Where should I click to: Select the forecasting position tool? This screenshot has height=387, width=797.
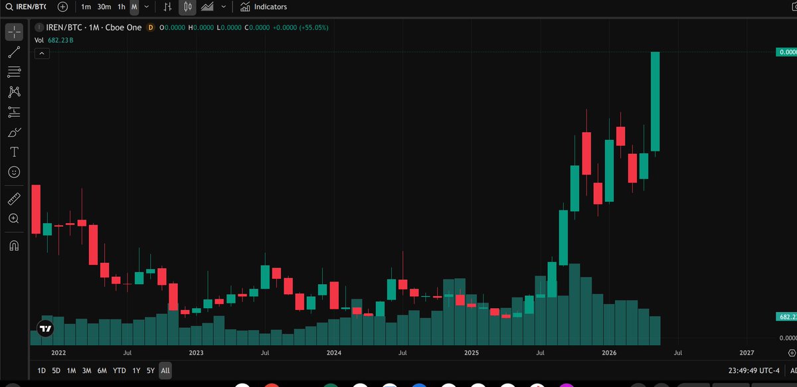[14, 112]
